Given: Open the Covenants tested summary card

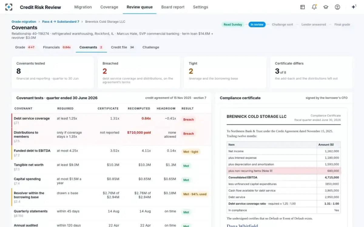Looking at the screenshot, I should tap(53, 72).
